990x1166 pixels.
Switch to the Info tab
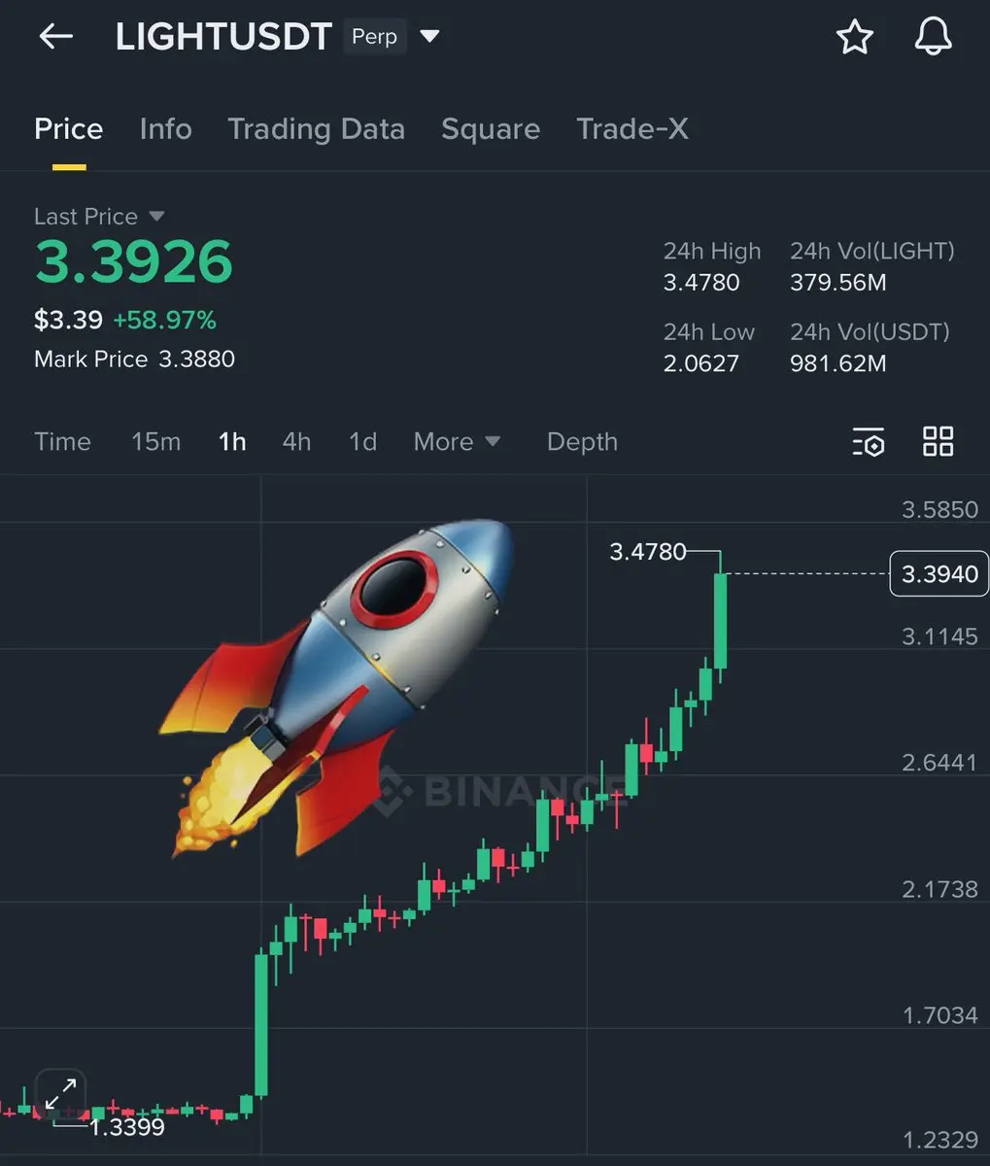point(165,129)
